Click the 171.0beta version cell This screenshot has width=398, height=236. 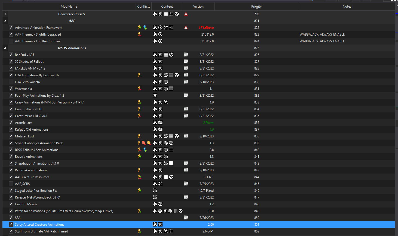coord(206,27)
